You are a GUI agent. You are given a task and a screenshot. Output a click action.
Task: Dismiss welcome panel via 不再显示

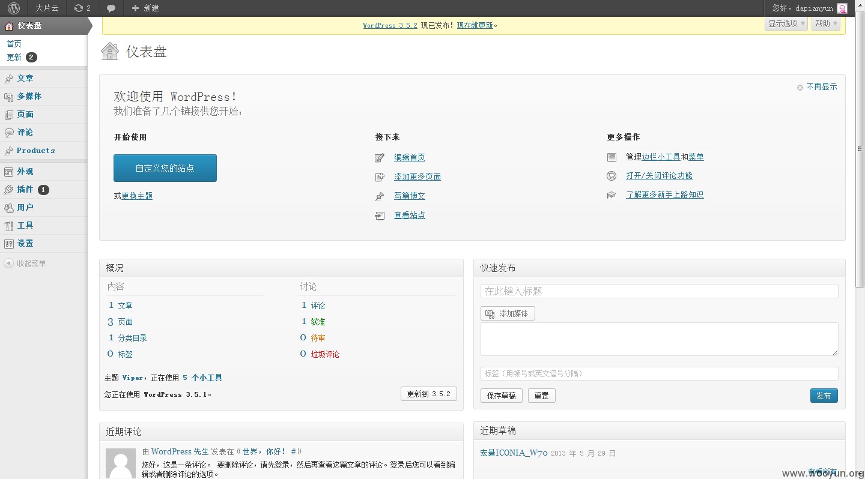click(817, 87)
